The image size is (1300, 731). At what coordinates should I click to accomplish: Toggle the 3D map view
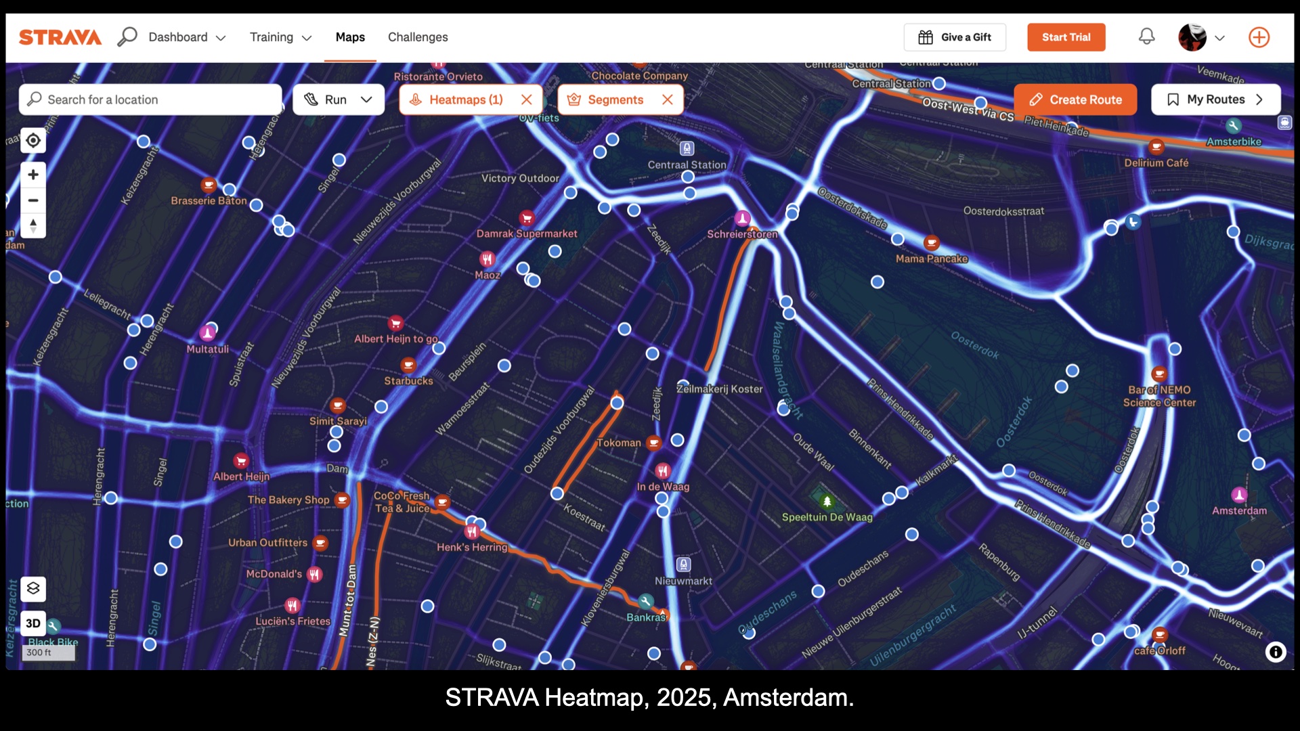[33, 623]
